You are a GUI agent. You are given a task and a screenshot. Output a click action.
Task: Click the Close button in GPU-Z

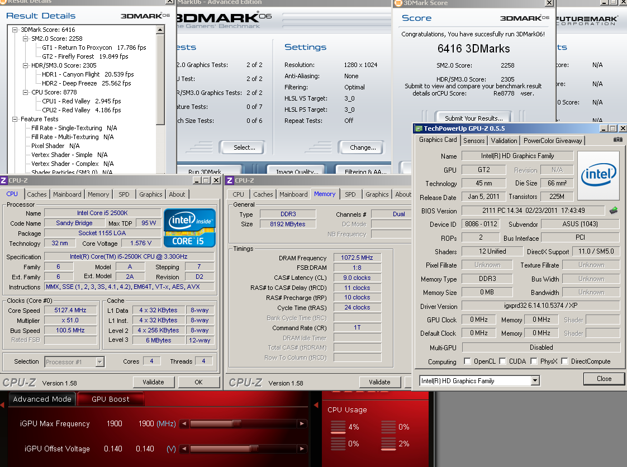pos(604,379)
